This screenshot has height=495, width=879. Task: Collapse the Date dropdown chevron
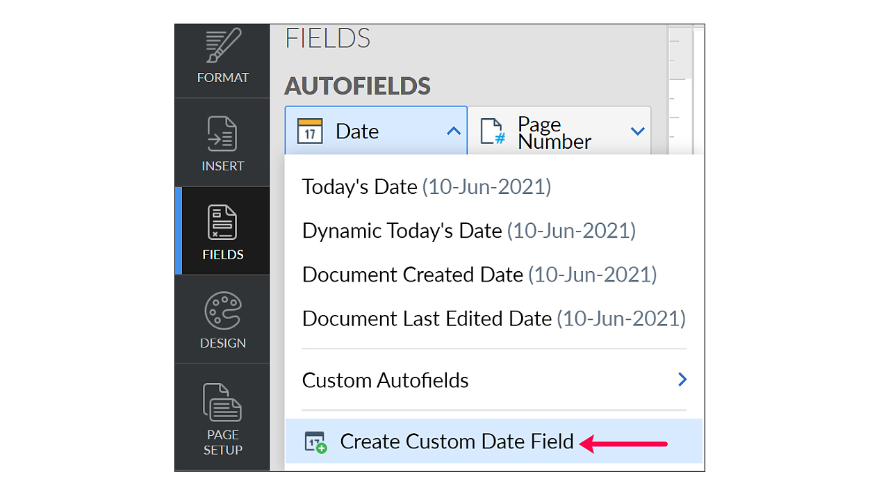(x=453, y=131)
